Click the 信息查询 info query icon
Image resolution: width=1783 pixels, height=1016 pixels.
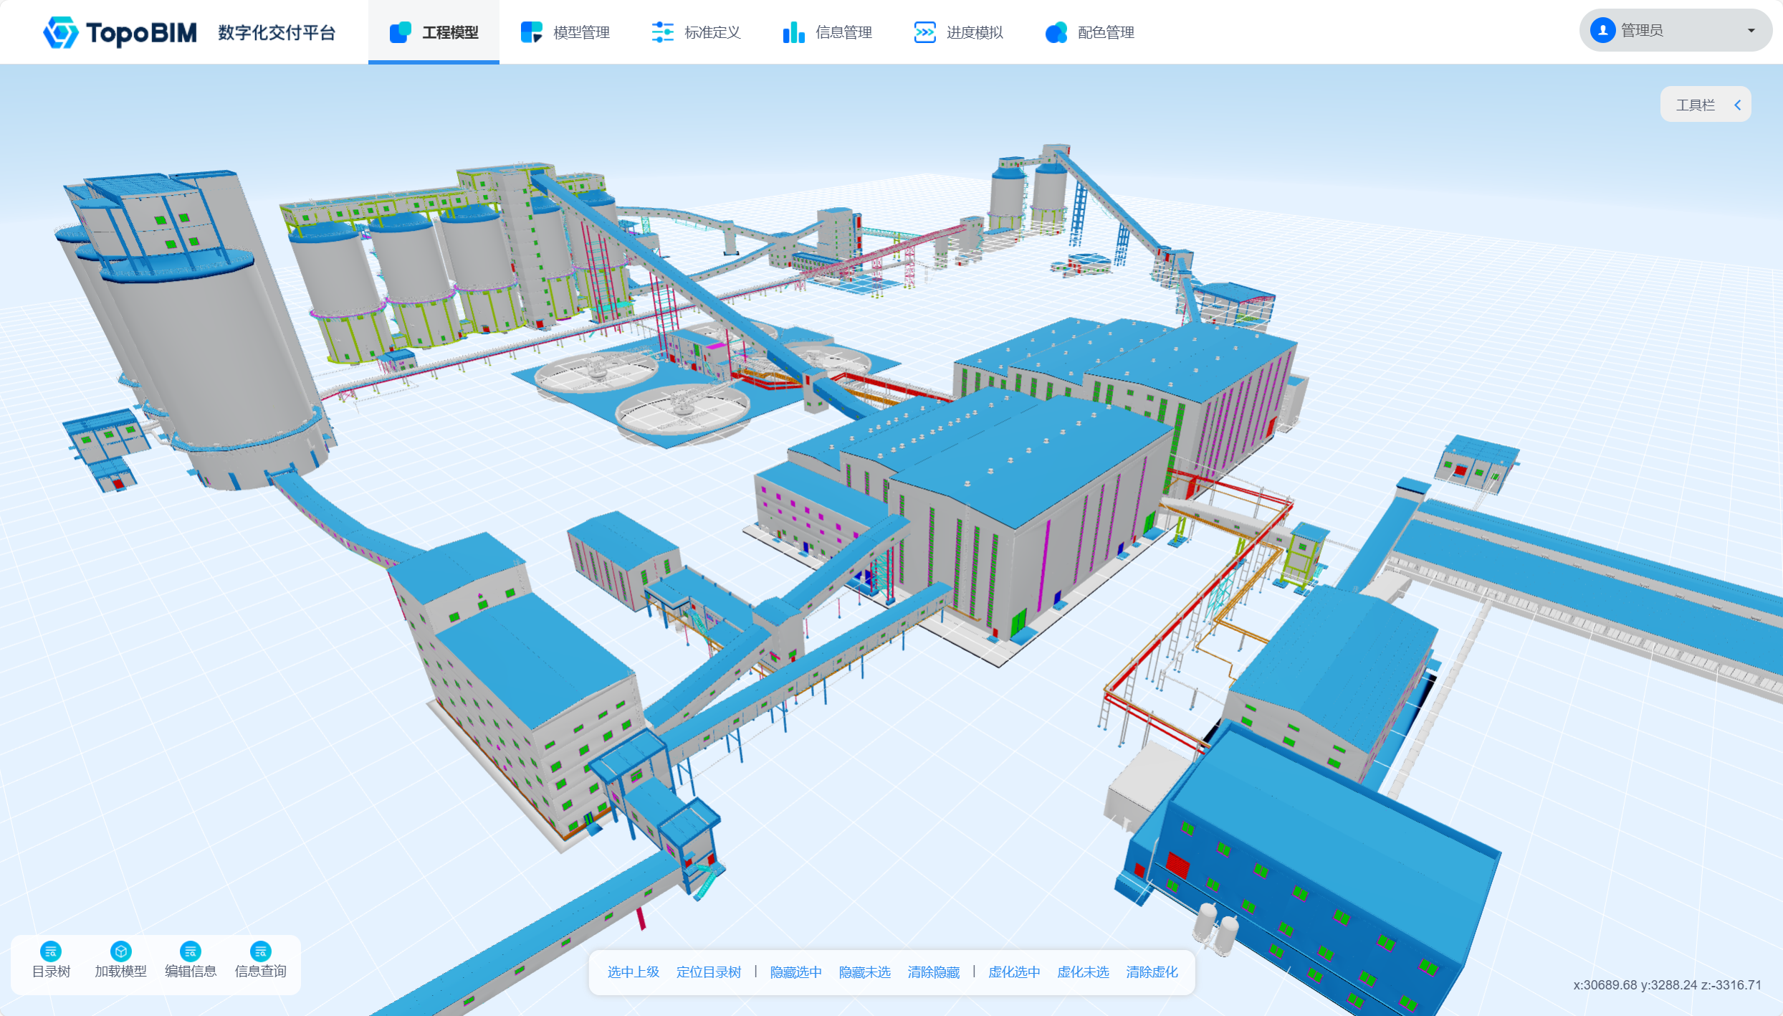coord(260,951)
